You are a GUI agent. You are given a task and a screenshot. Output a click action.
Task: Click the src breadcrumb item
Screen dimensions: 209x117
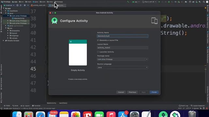tap(21, 2)
